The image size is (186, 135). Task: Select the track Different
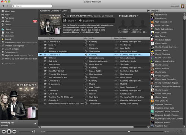(x=52, y=58)
